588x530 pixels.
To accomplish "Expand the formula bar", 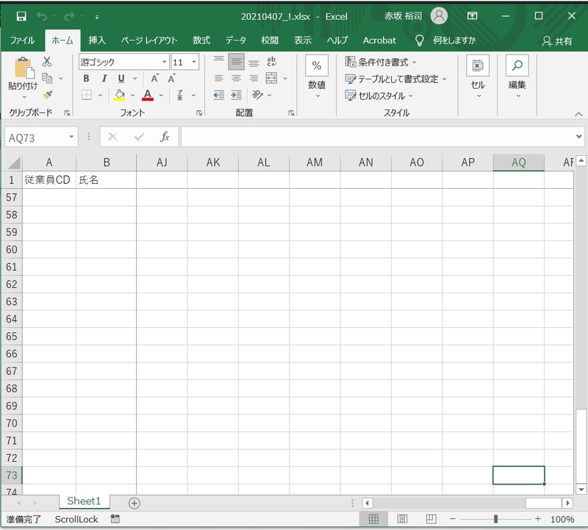I will 578,137.
